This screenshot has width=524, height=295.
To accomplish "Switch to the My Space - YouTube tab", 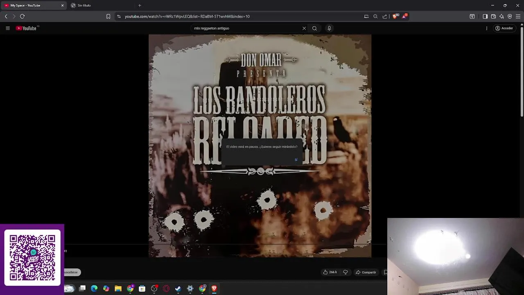I will (34, 5).
